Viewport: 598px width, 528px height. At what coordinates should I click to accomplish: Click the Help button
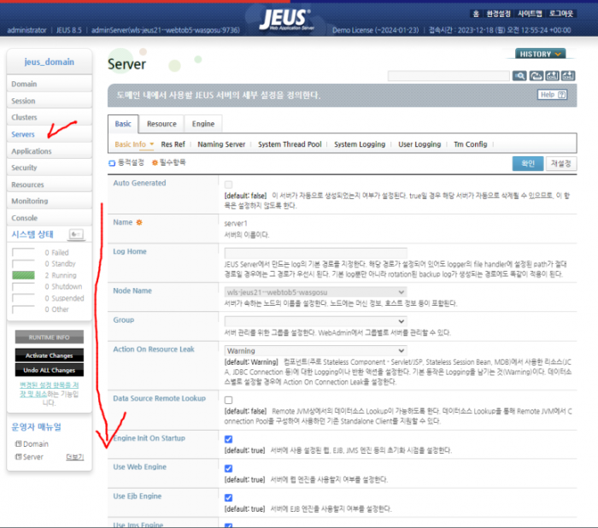tap(552, 95)
